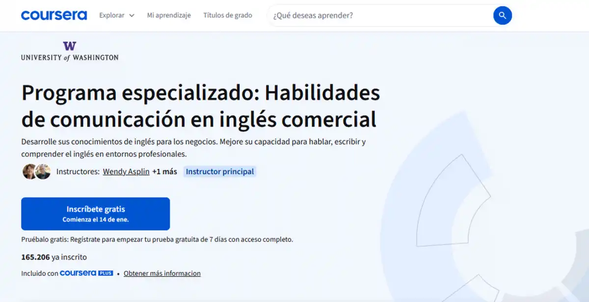Image resolution: width=589 pixels, height=302 pixels.
Task: Click the Instructor principal badge
Action: click(220, 172)
